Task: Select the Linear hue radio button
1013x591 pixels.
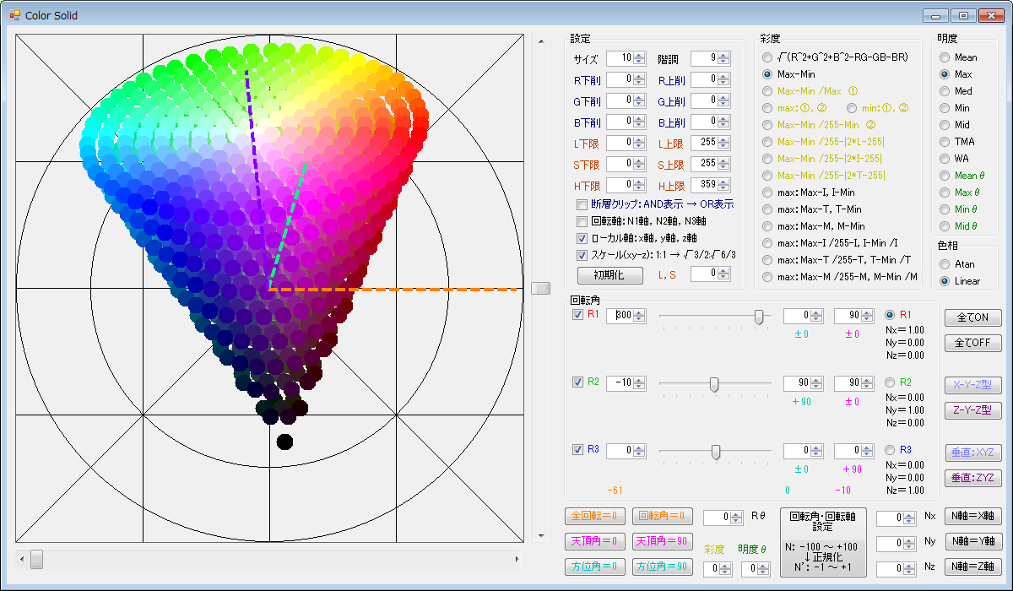Action: [x=945, y=281]
